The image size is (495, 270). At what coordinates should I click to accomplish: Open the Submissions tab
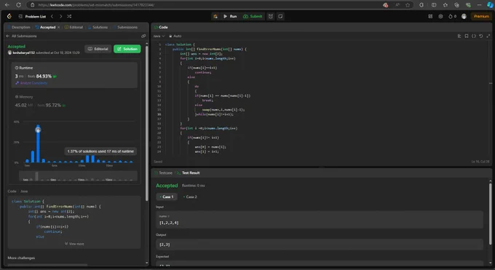[x=125, y=27]
